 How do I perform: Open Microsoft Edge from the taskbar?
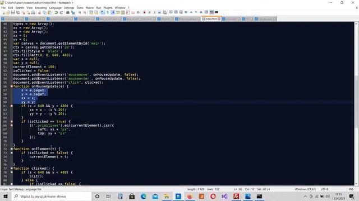click(x=144, y=196)
